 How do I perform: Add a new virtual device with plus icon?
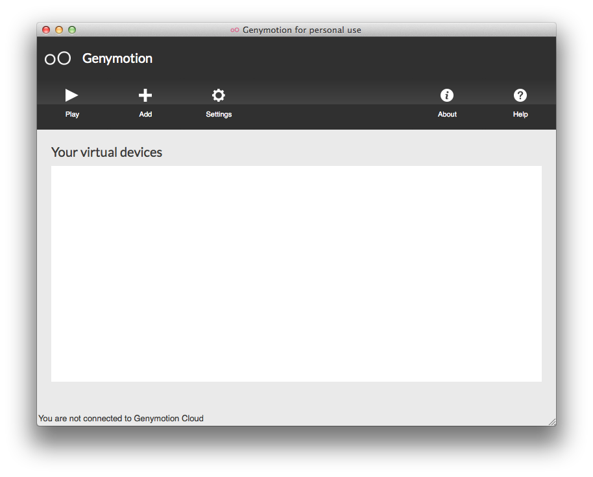pyautogui.click(x=145, y=95)
